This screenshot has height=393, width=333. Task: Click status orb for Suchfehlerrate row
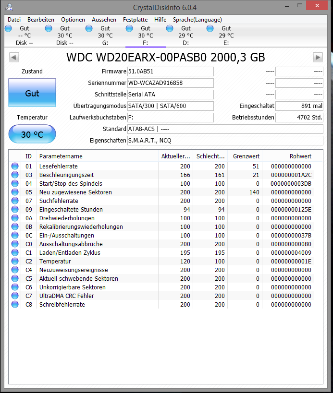[15, 201]
